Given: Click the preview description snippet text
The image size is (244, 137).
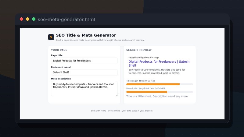Looking at the screenshot, I should pos(157,72).
